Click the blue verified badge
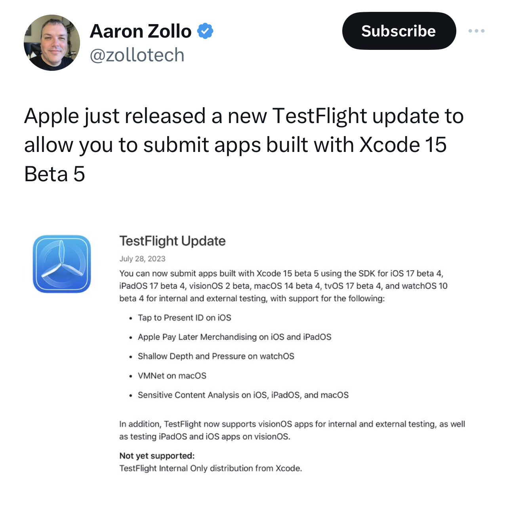Screen dimensions: 511x514 (205, 31)
